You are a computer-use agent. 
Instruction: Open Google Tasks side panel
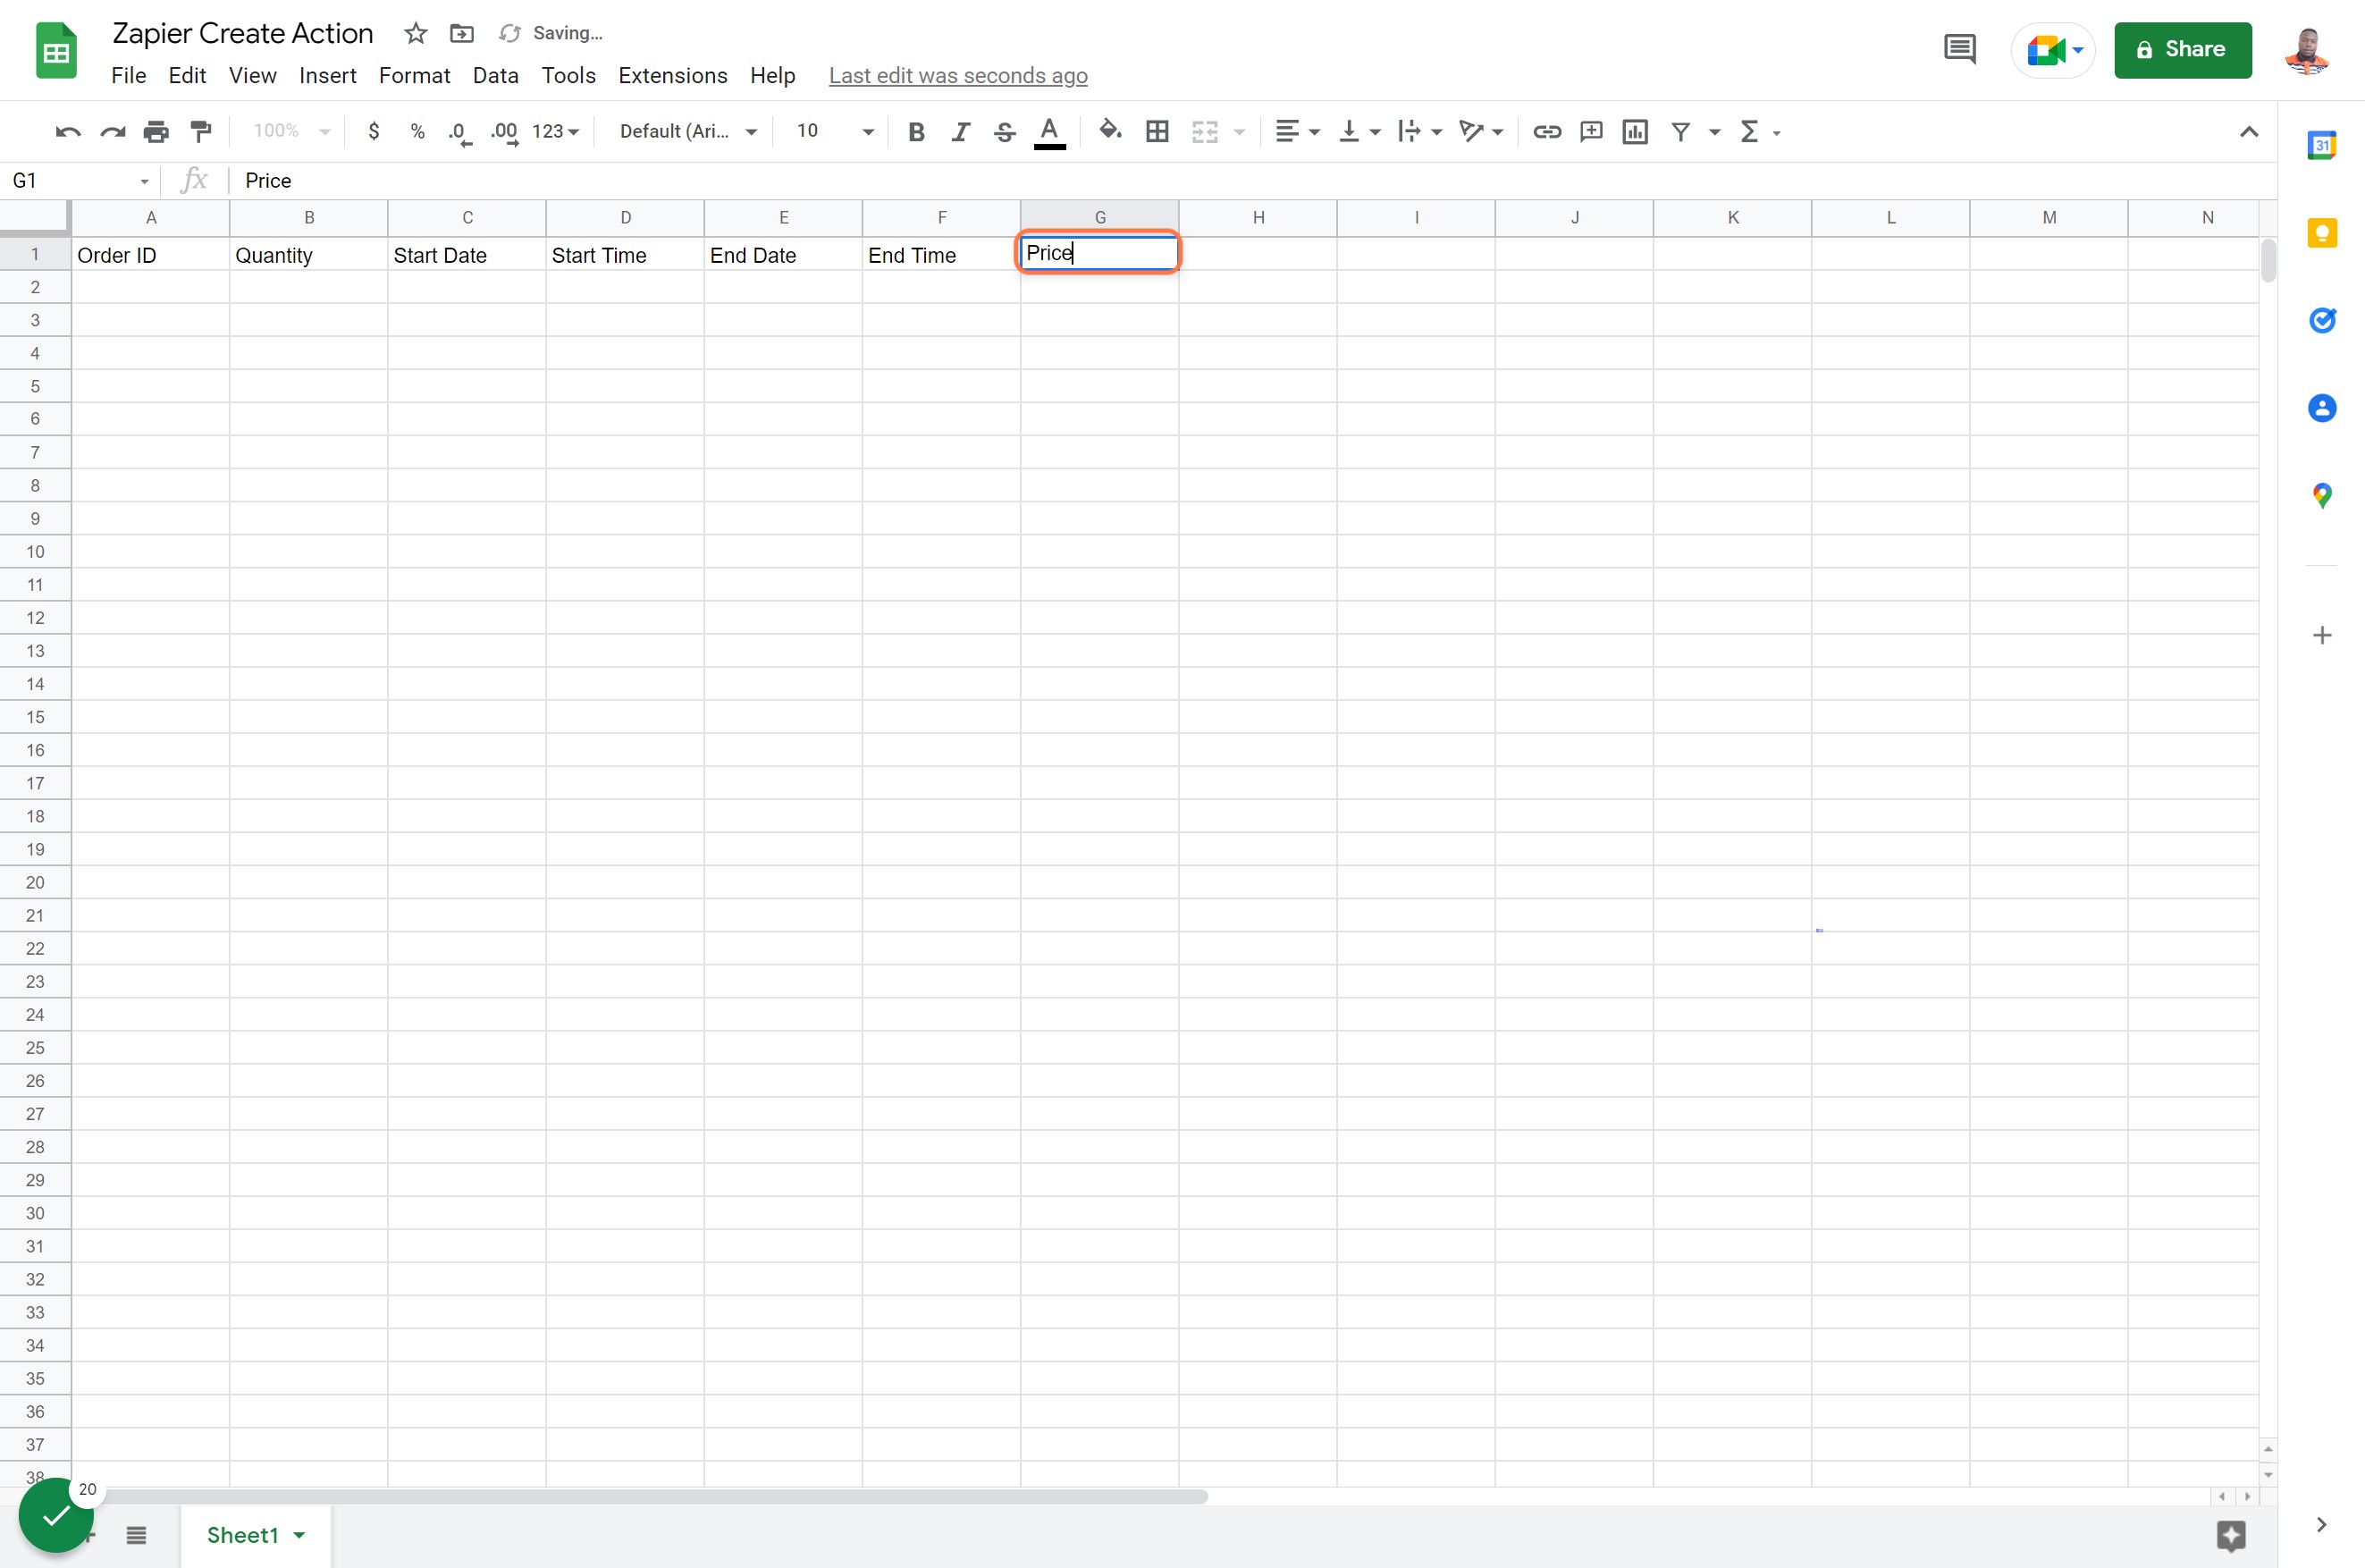(2321, 320)
